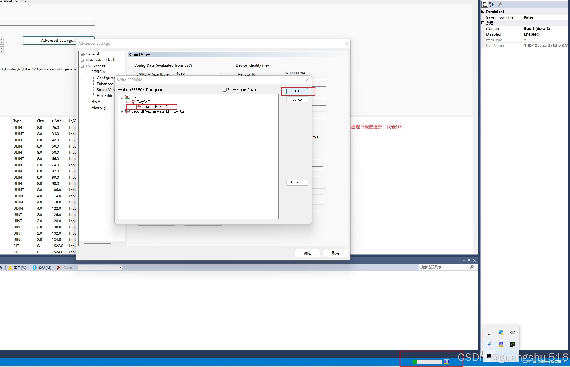The height and width of the screenshot is (367, 570).
Task: Click the Clear red X in Error List
Action: 59,267
